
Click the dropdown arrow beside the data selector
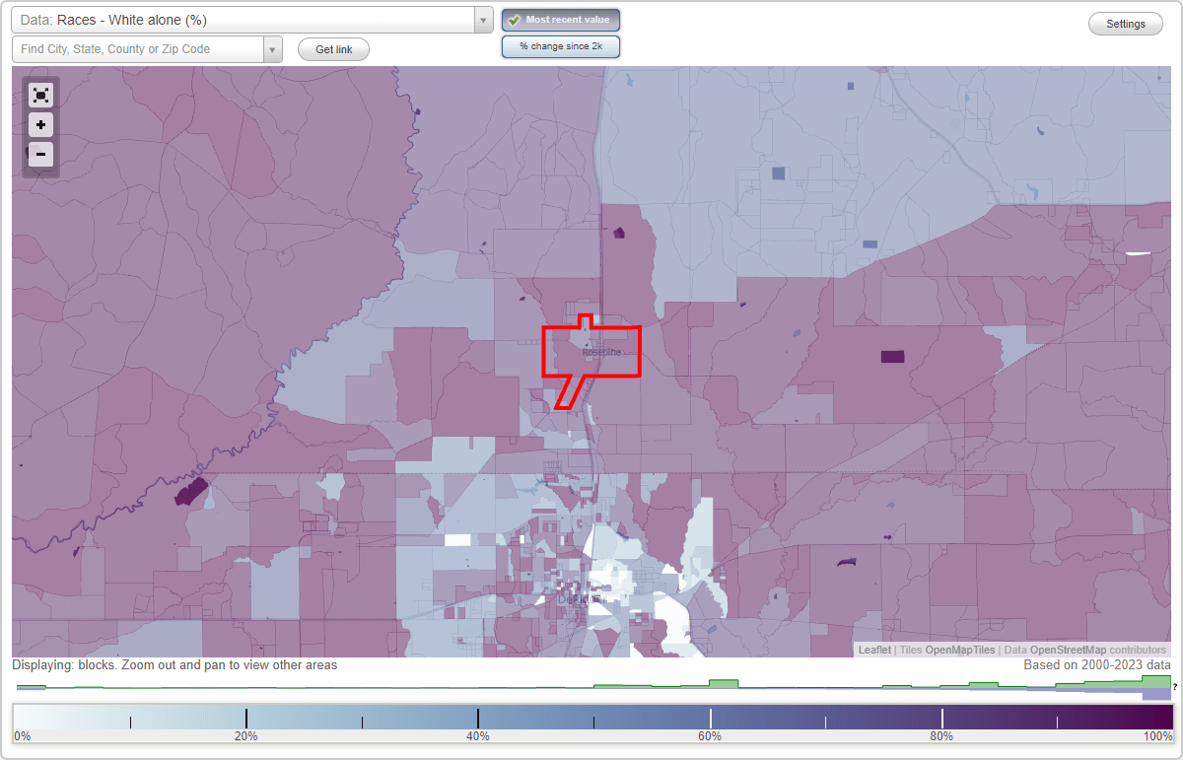pos(482,19)
